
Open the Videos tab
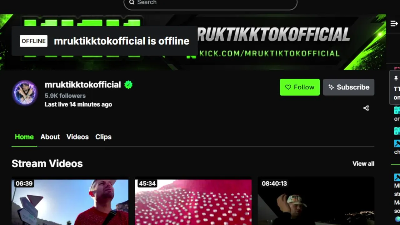(77, 137)
